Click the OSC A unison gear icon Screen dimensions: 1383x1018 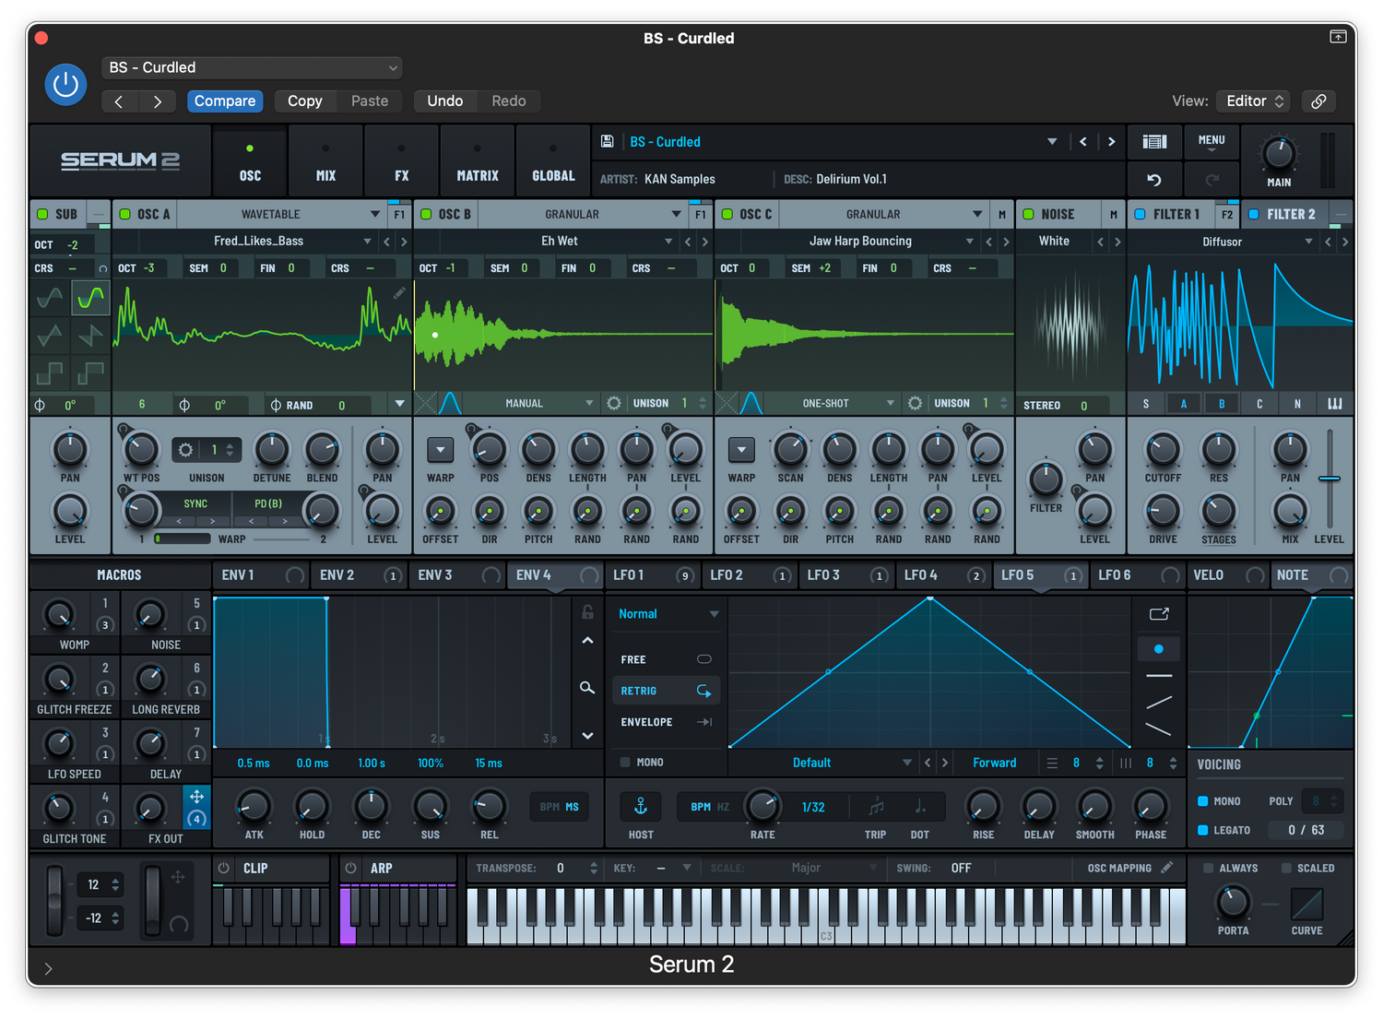[185, 450]
